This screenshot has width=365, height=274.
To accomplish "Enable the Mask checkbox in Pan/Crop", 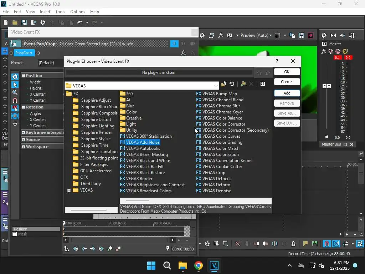I will coord(15,234).
